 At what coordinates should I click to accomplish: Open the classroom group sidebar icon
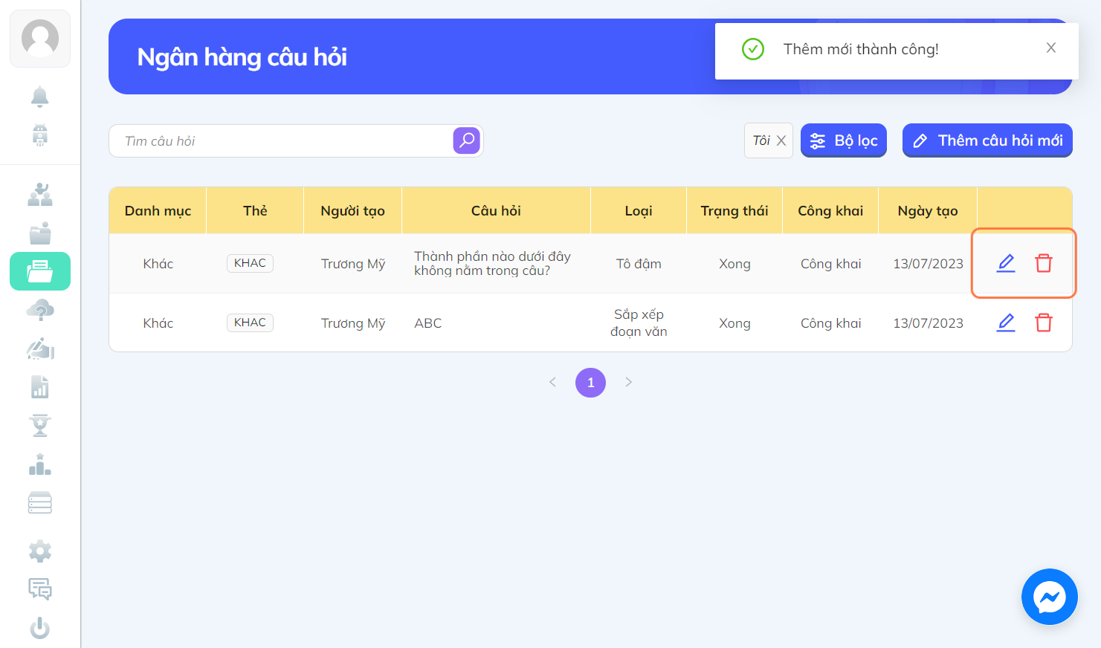(40, 195)
